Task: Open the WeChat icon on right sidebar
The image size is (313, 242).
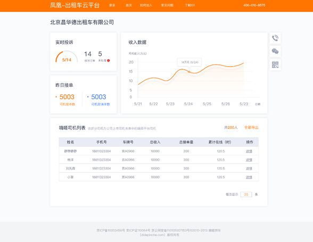Action: pyautogui.click(x=275, y=51)
